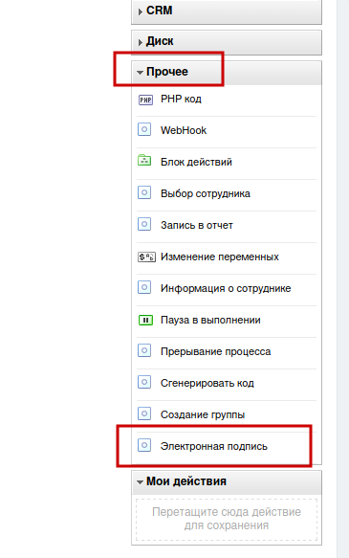Select the WebHook action icon
Viewport: 349px width, 558px height.
144,129
